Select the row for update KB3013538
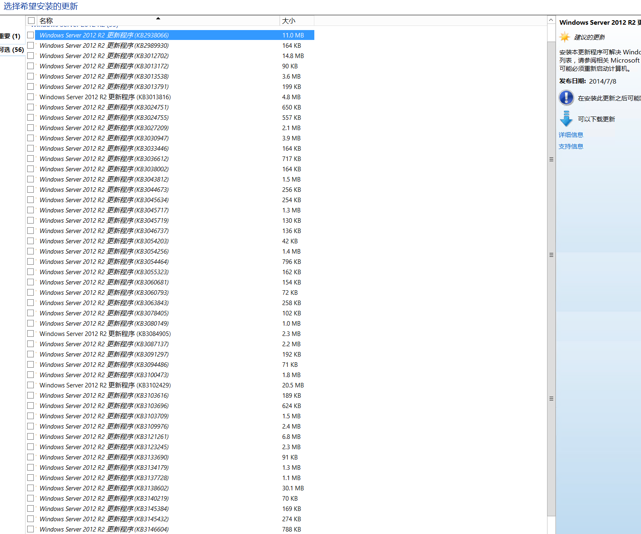Viewport: 641px width, 534px height. point(171,76)
